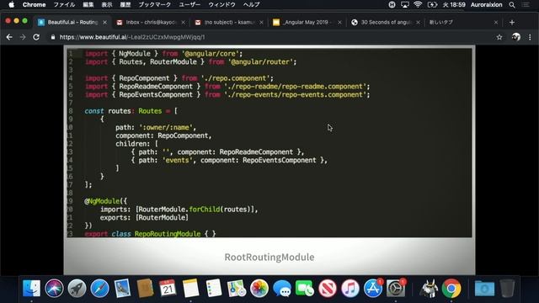539x303 pixels.
Task: Open System Preferences from the Dock
Action: tap(396, 288)
